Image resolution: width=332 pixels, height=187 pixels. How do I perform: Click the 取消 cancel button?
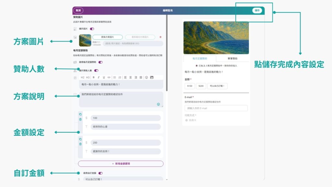click(78, 10)
